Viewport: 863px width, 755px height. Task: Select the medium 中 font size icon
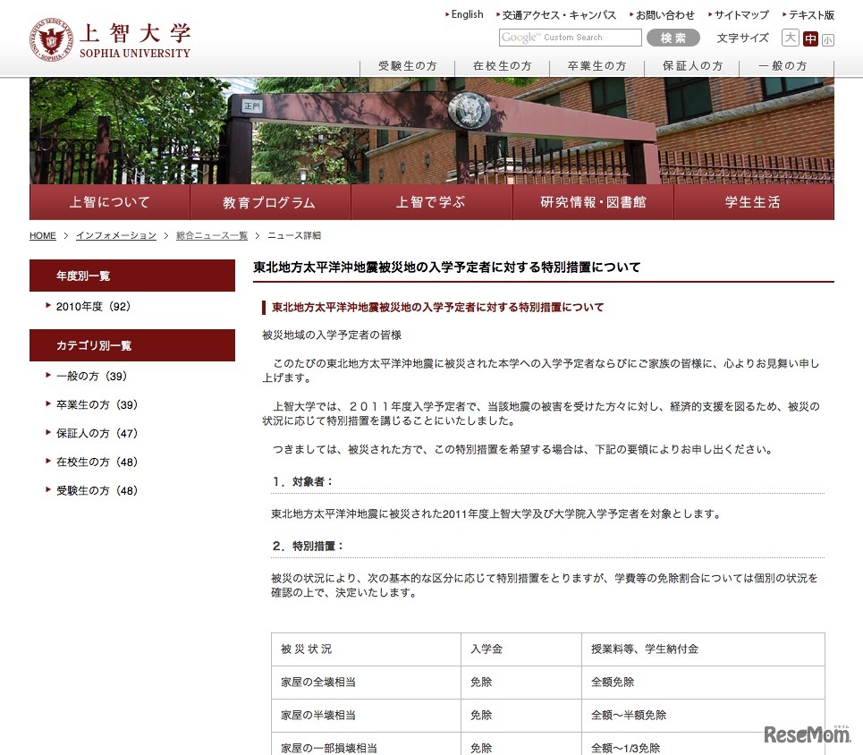(x=810, y=38)
